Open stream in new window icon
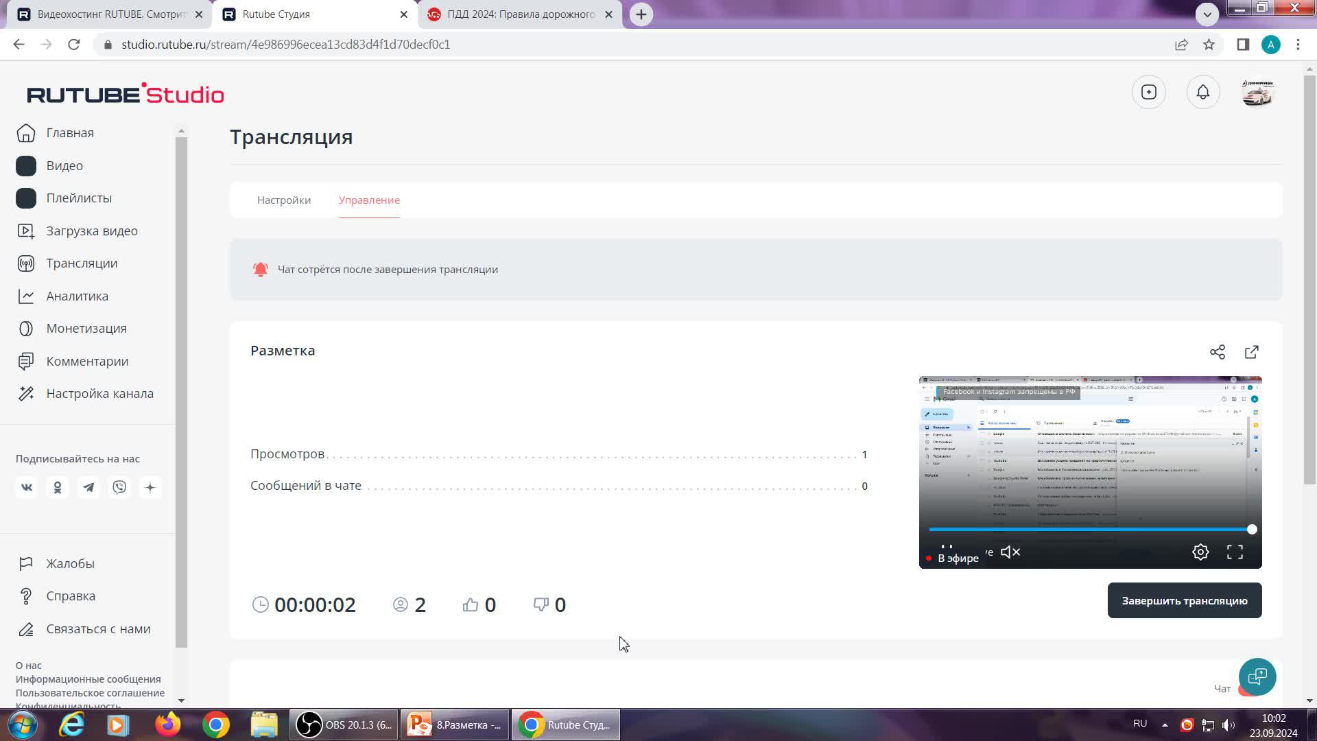Screen dimensions: 1317x741 click(1251, 352)
